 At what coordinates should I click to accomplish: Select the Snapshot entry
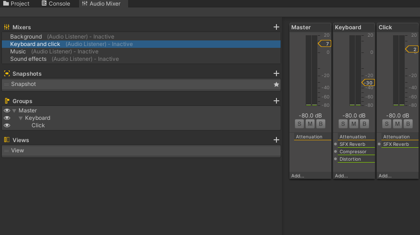coord(141,85)
